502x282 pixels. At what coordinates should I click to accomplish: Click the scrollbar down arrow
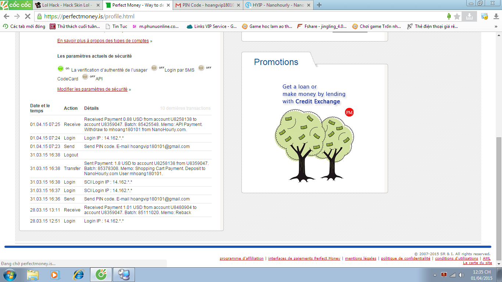pyautogui.click(x=499, y=264)
